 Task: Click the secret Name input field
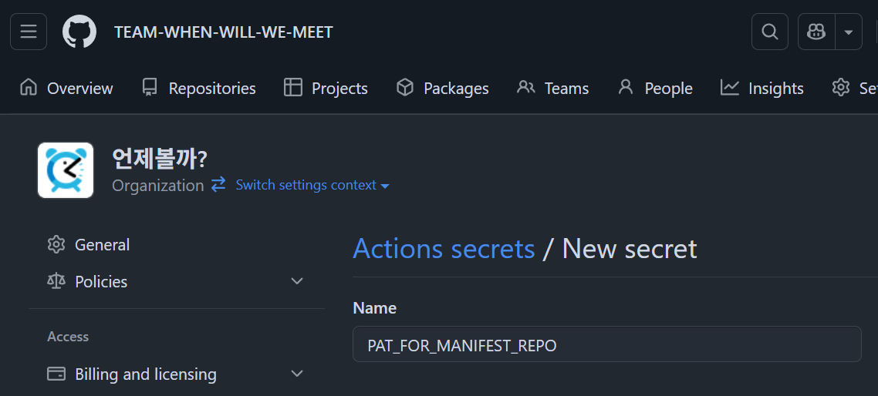point(606,344)
